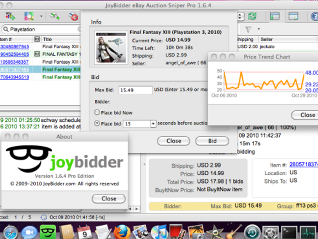Screen dimensions: 318x239
Task: Click the orange price trend line chart
Action: (x=265, y=81)
